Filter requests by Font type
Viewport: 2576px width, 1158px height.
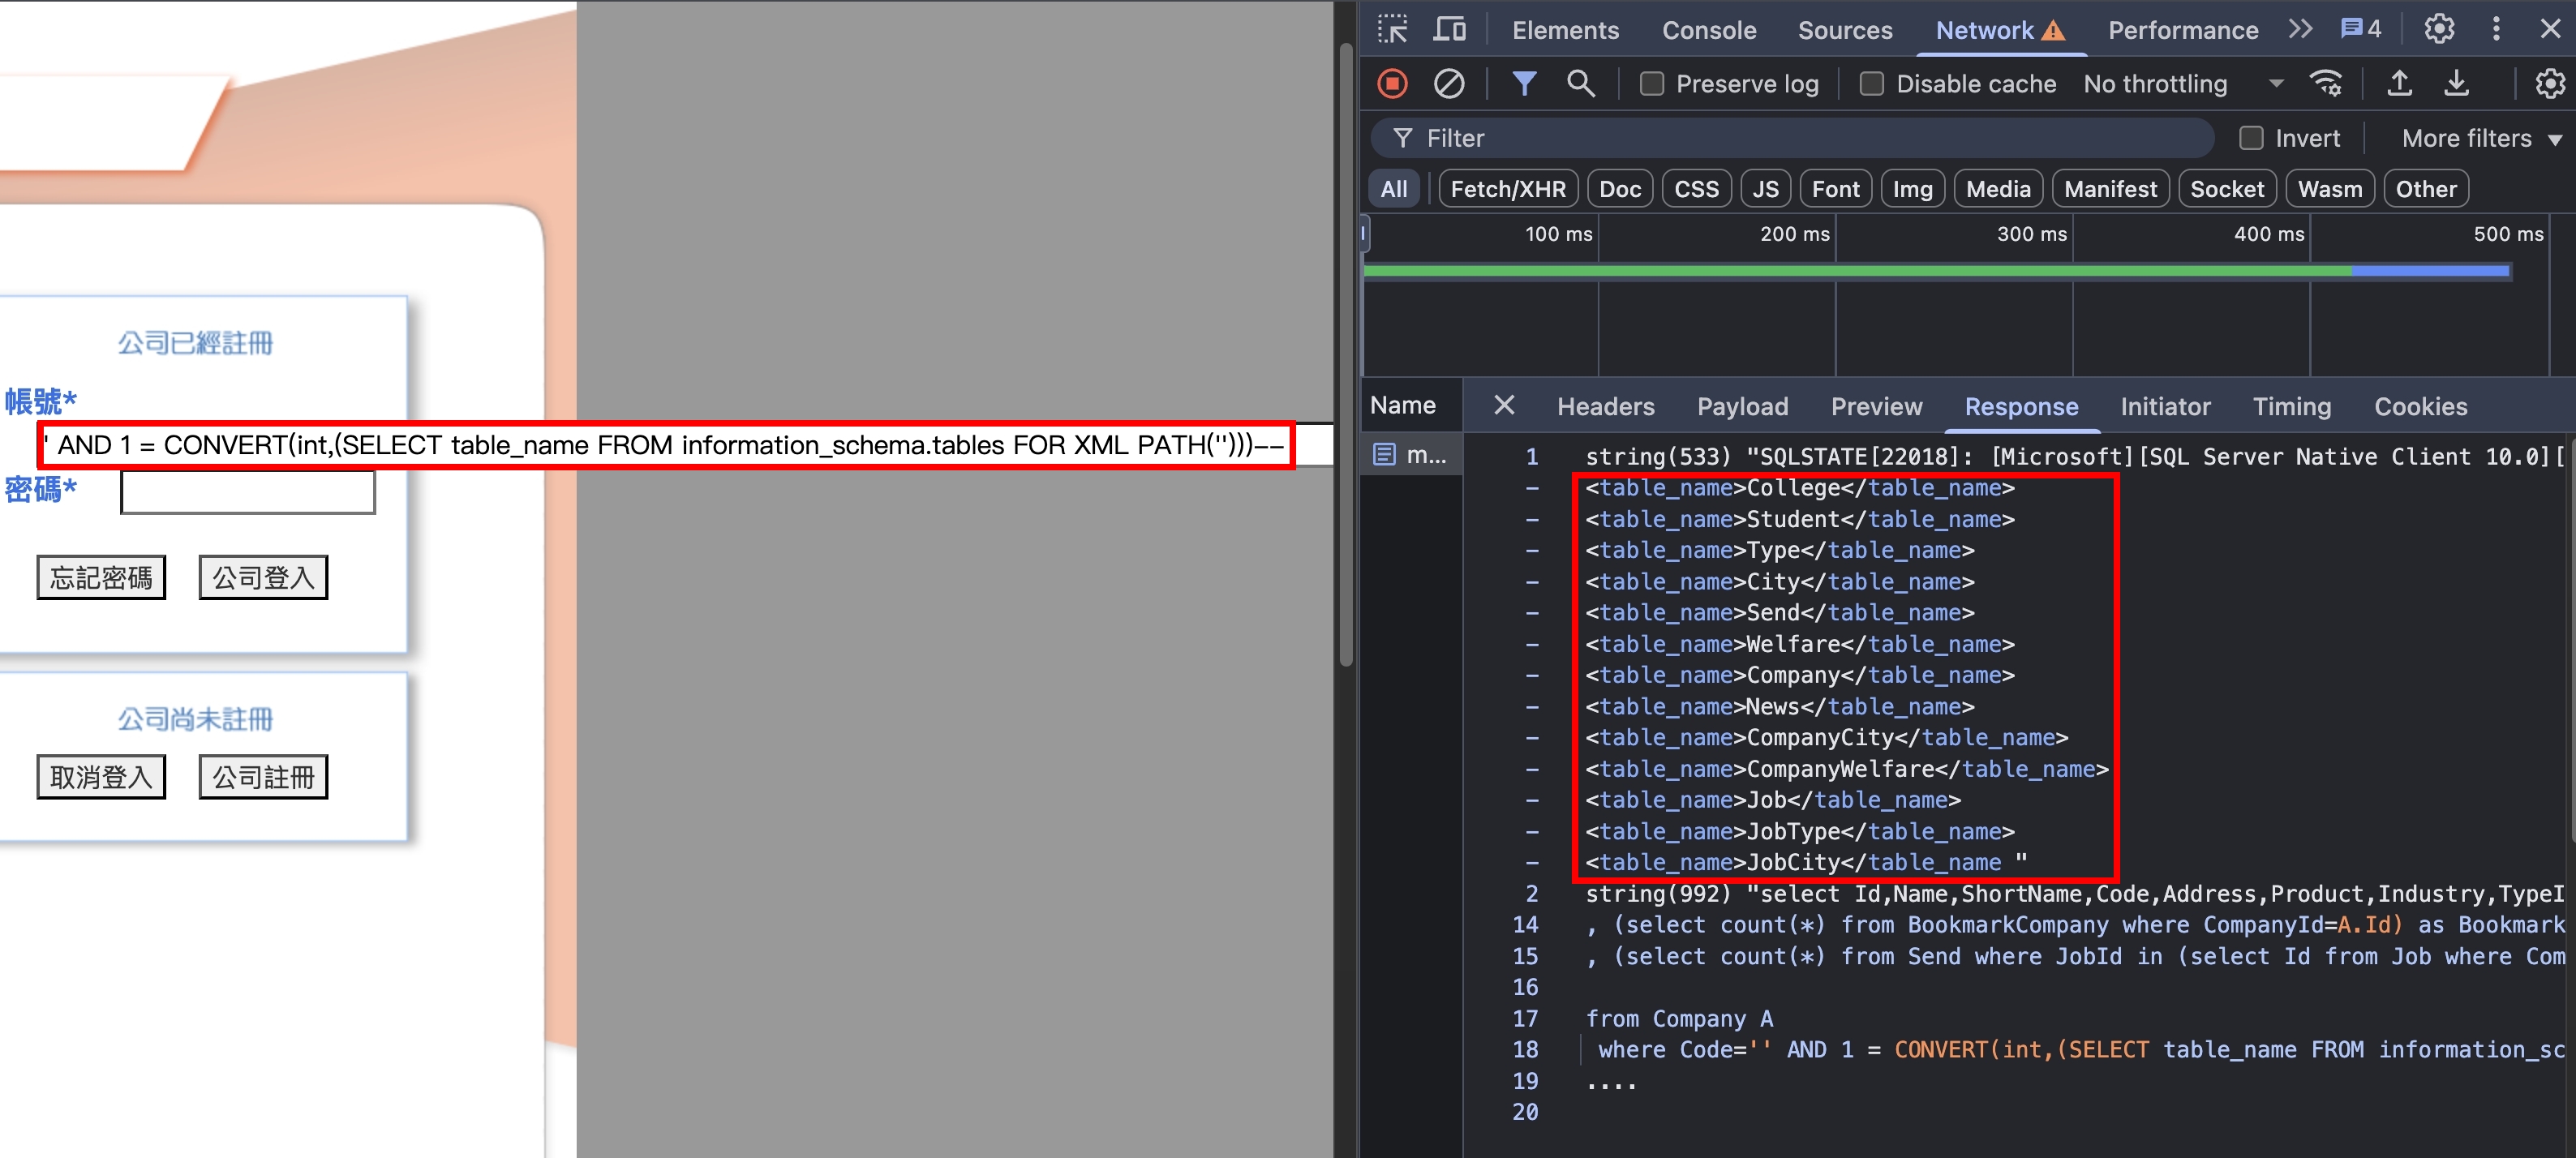tap(1835, 189)
